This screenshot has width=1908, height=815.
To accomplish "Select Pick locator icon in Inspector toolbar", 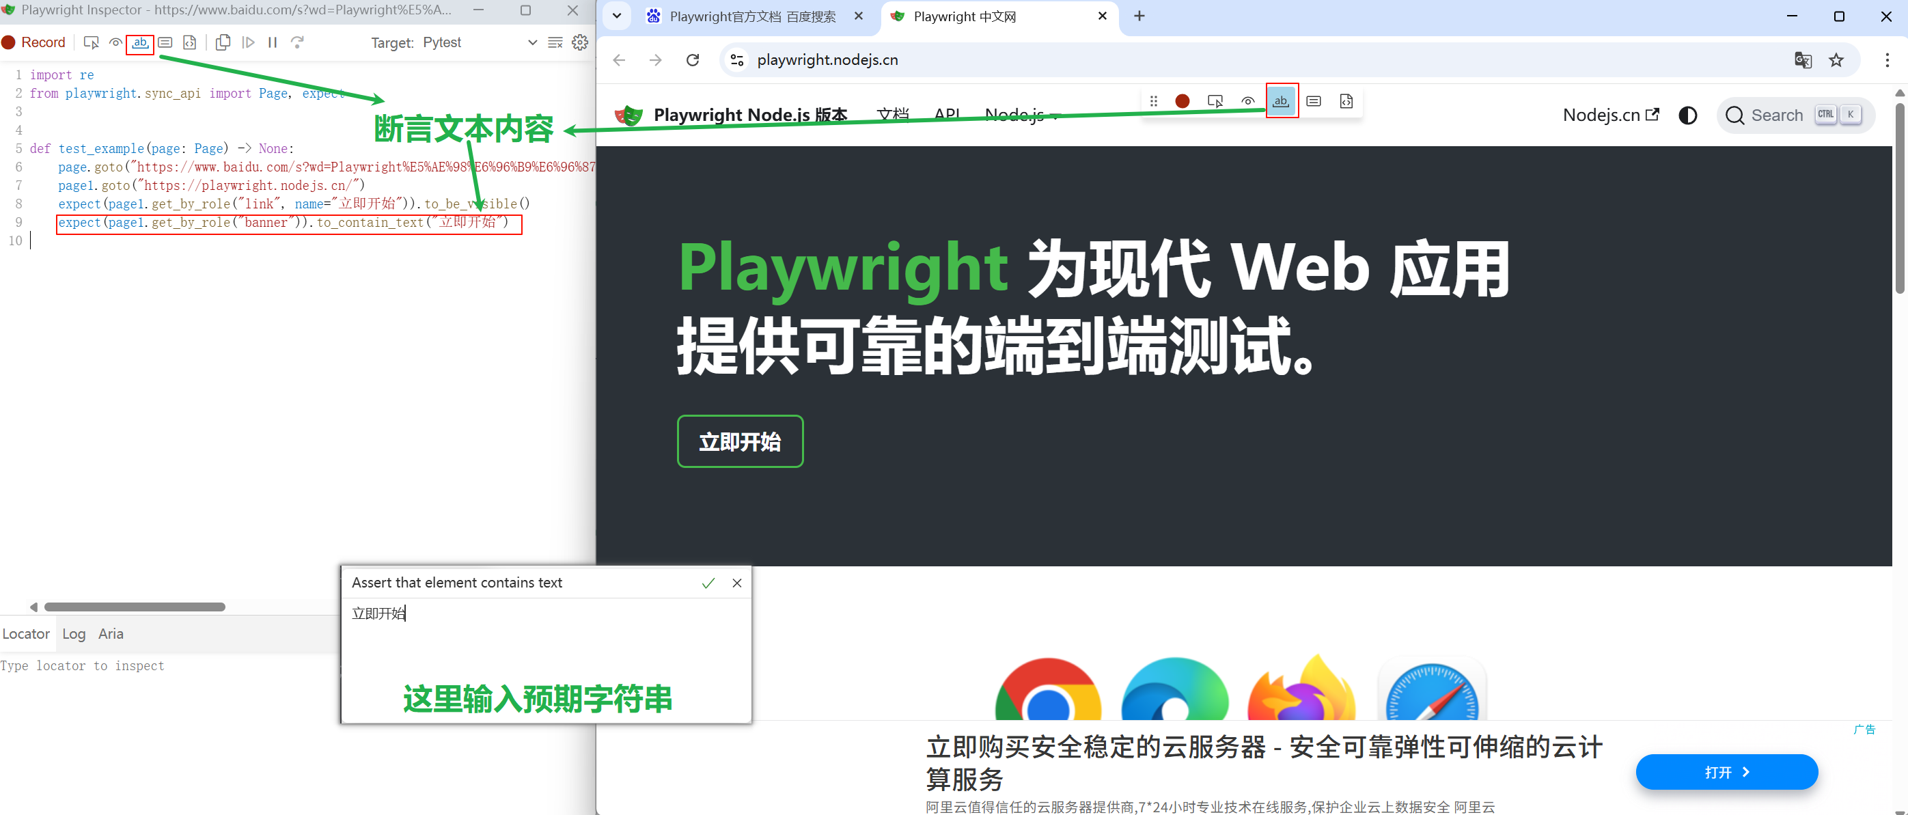I will pos(91,42).
